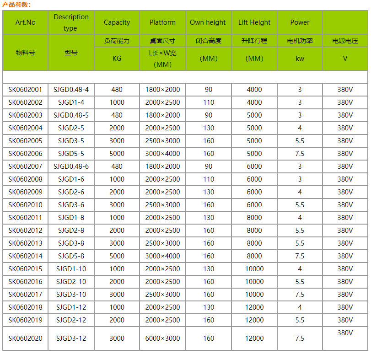Click model SJGD3-12
The image size is (371, 354).
[71, 338]
